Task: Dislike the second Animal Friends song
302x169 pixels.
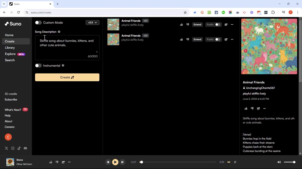Action: click(x=187, y=39)
